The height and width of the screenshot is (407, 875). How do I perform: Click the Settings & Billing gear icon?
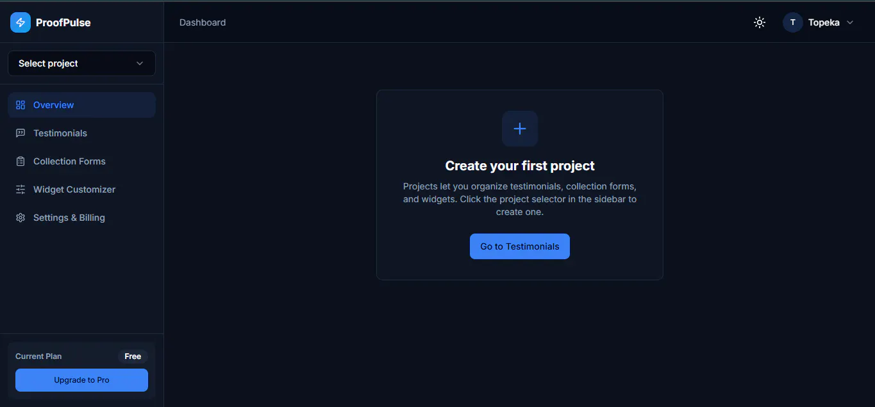pos(21,218)
